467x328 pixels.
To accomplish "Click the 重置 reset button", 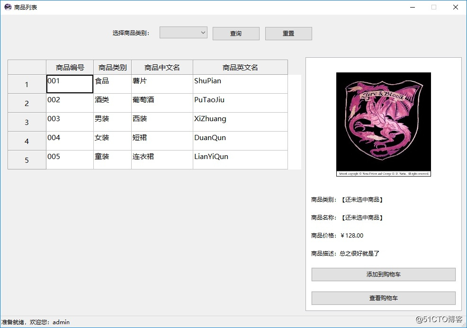I will [x=288, y=33].
